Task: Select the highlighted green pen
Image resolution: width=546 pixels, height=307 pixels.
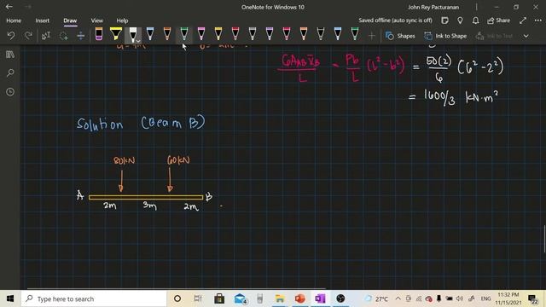Action: coord(184,34)
